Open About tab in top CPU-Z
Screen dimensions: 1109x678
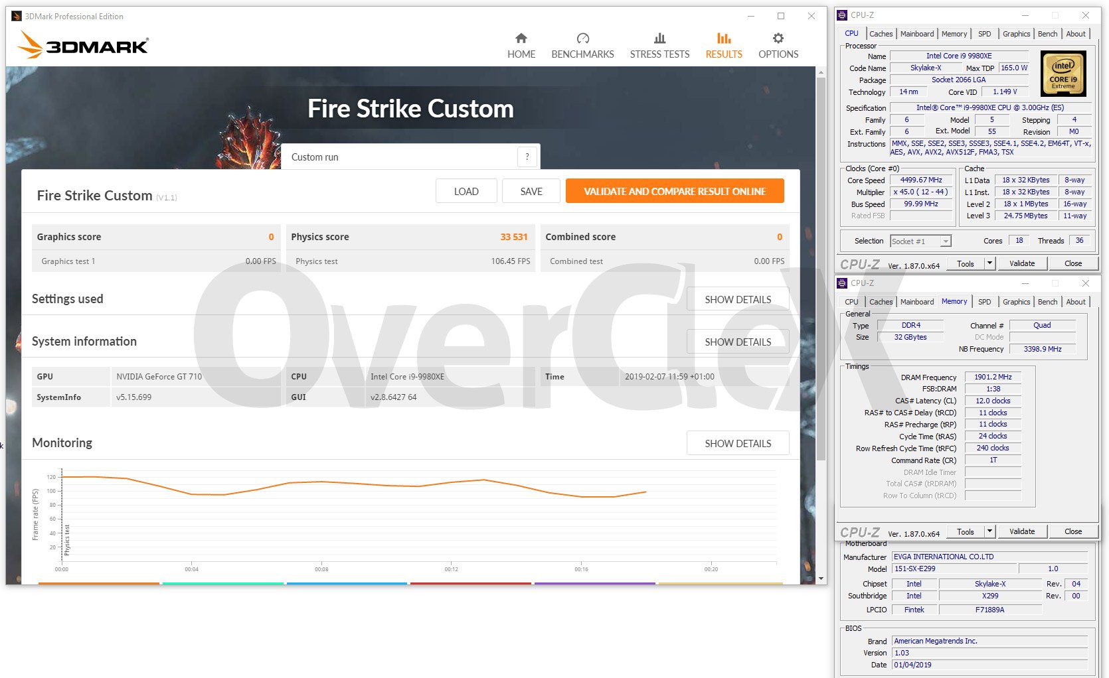click(x=1076, y=34)
